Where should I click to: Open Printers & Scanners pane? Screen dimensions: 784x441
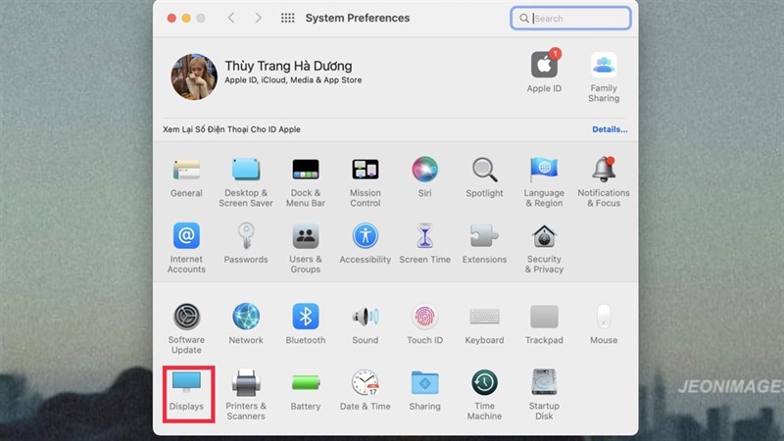(x=246, y=395)
